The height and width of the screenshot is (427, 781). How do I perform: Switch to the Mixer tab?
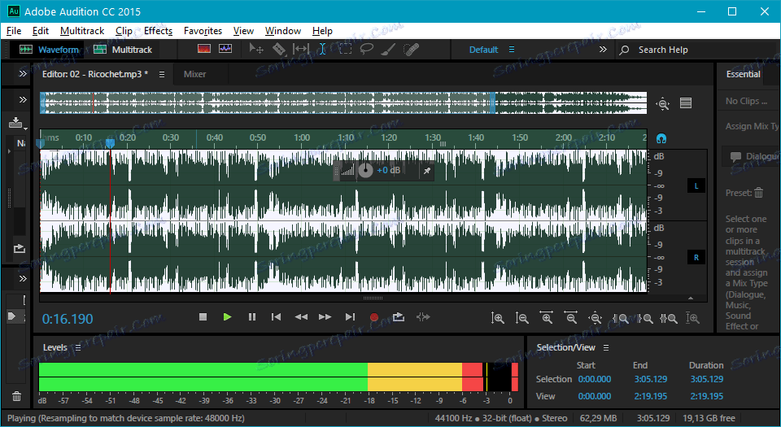(x=194, y=74)
